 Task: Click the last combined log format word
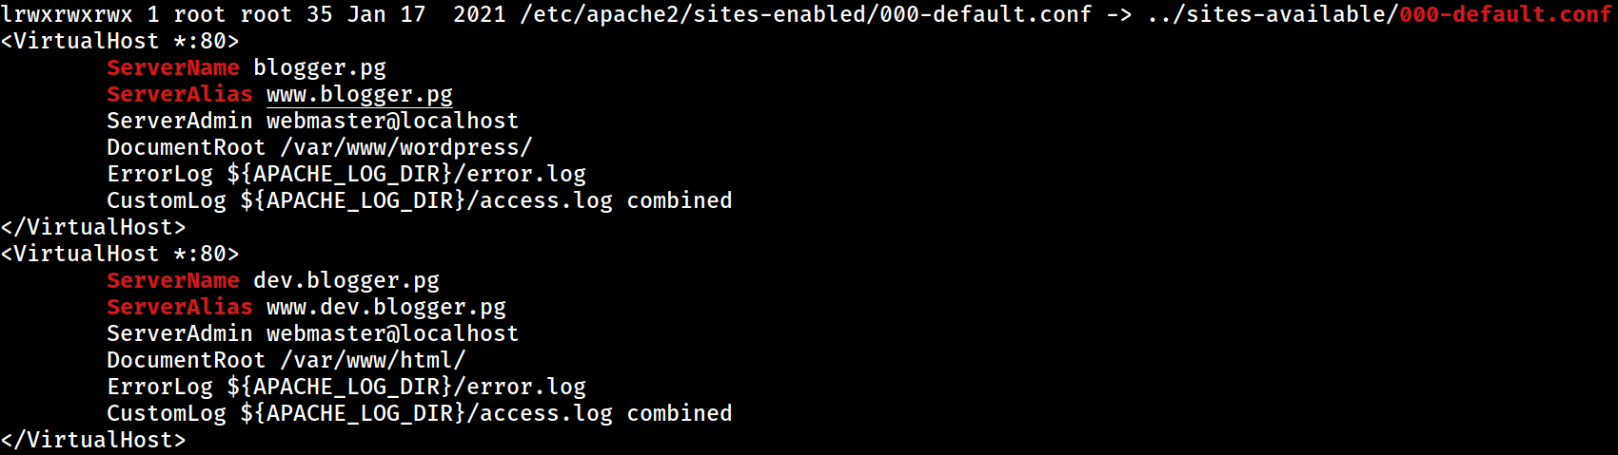point(680,413)
